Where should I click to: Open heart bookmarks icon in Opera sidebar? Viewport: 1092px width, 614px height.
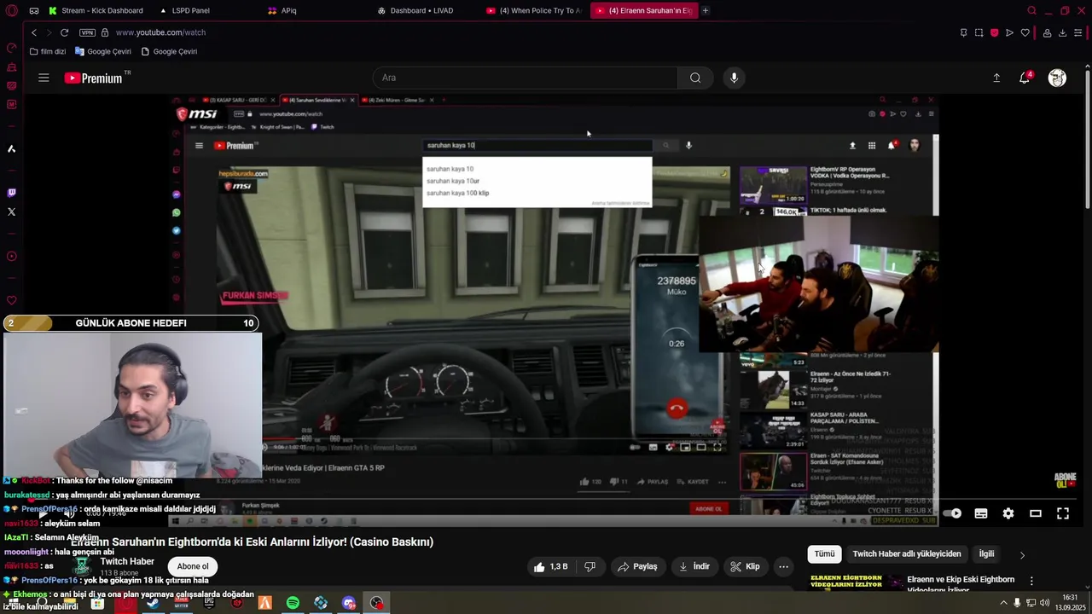[11, 300]
